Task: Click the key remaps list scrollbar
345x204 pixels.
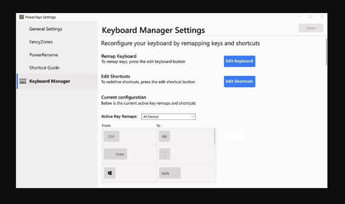Action: 215,137
